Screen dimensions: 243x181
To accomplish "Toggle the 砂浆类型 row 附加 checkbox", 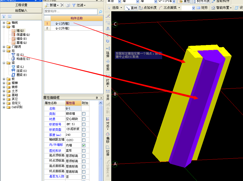I will point(84,129).
